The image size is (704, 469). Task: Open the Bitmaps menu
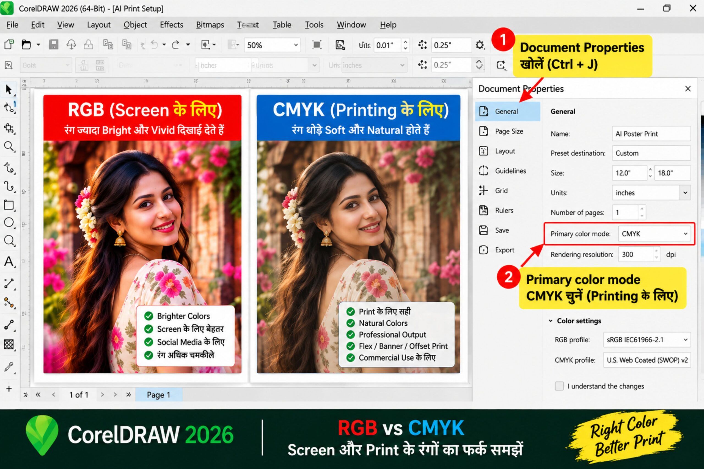pos(210,25)
